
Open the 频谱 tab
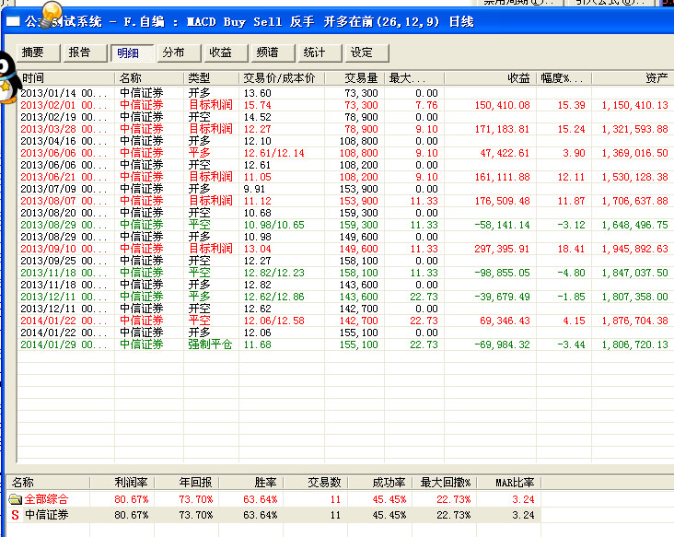pyautogui.click(x=273, y=53)
